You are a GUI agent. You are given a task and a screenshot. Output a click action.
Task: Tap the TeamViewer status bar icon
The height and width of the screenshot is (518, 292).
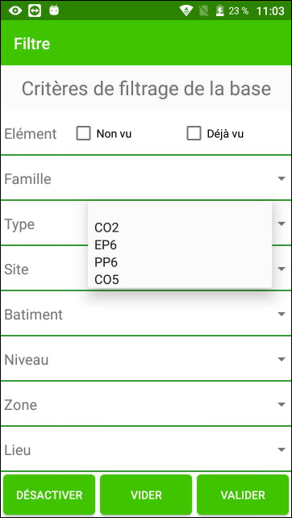(x=35, y=11)
